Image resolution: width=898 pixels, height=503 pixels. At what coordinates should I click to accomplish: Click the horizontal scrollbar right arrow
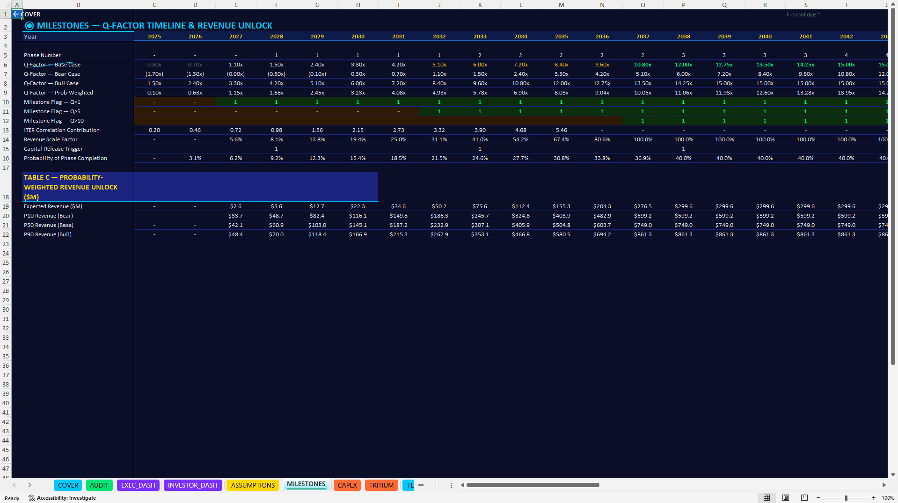884,485
